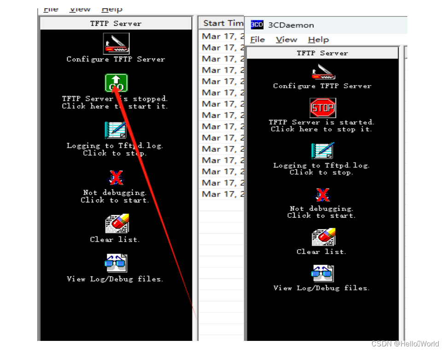Click Clear list eraser icon in left window

[x=117, y=224]
